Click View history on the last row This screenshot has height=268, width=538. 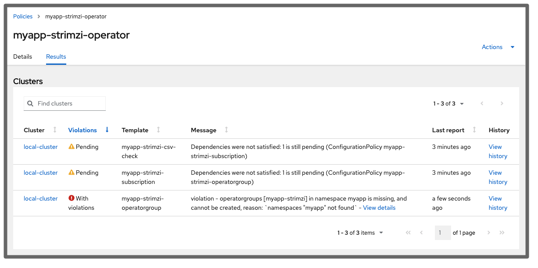[498, 203]
